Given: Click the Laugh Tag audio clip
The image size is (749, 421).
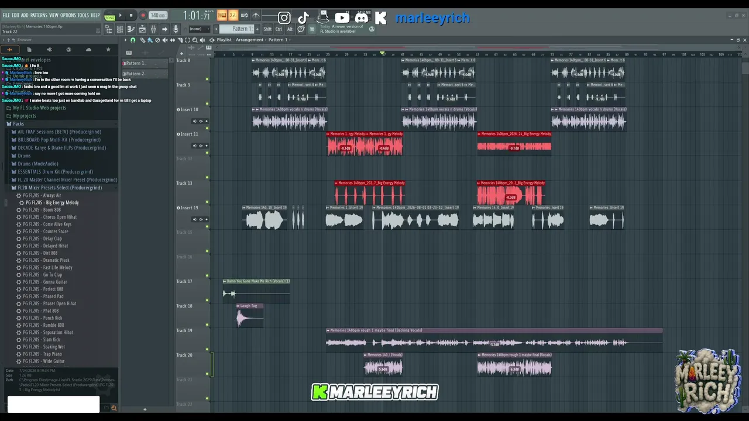Looking at the screenshot, I should coord(250,315).
